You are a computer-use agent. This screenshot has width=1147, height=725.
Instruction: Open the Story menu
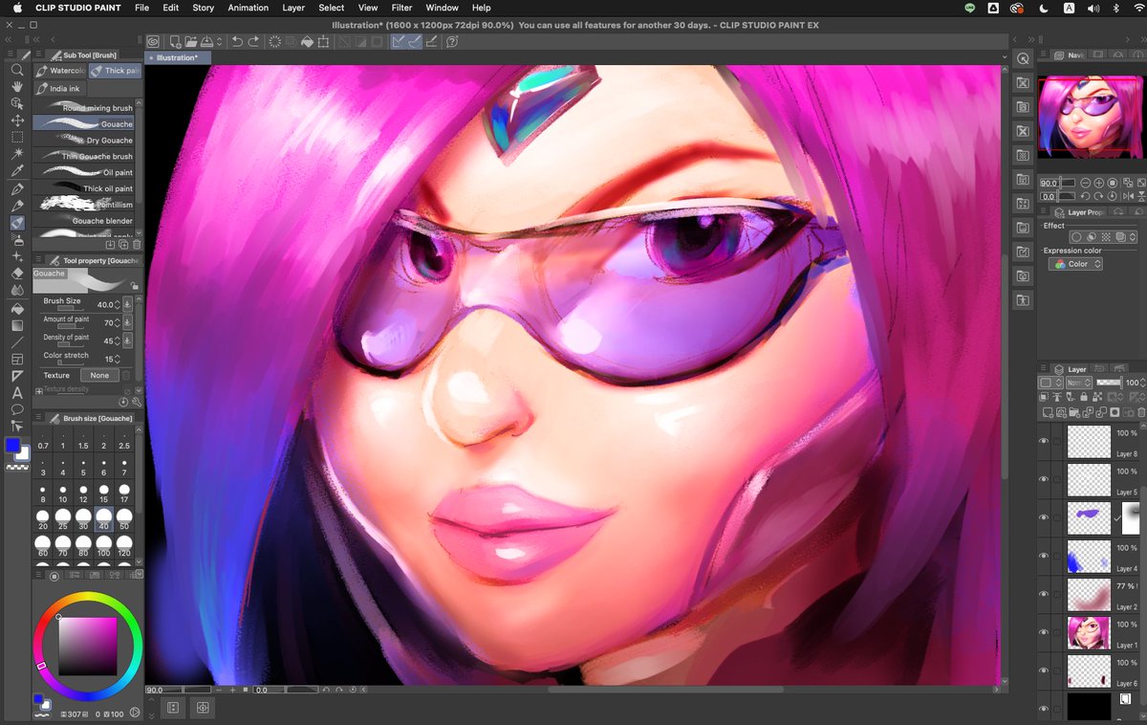[x=203, y=8]
